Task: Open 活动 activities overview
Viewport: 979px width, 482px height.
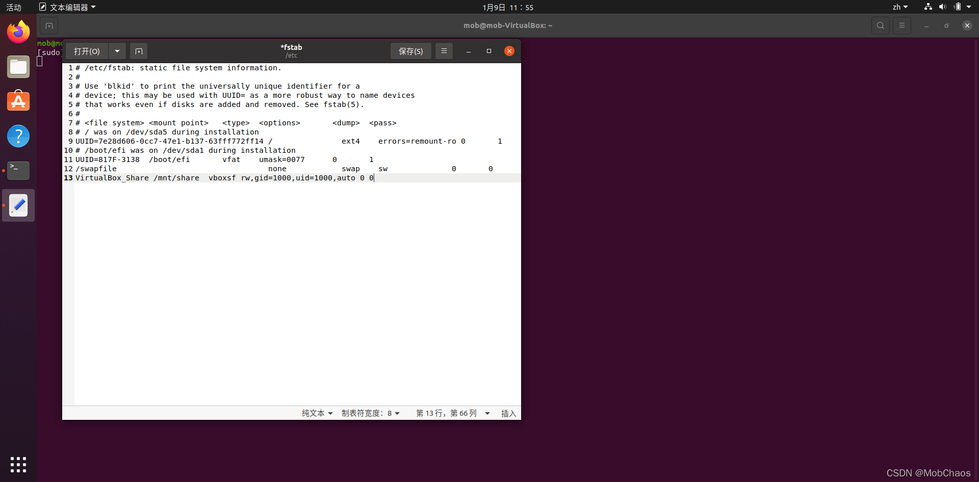Action: click(14, 7)
